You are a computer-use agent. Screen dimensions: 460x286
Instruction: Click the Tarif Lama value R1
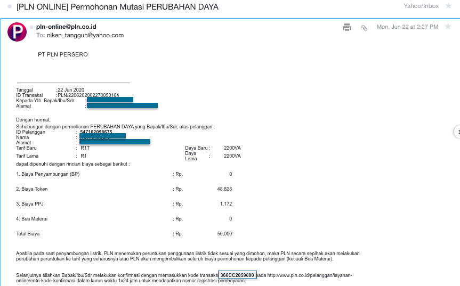coord(83,156)
